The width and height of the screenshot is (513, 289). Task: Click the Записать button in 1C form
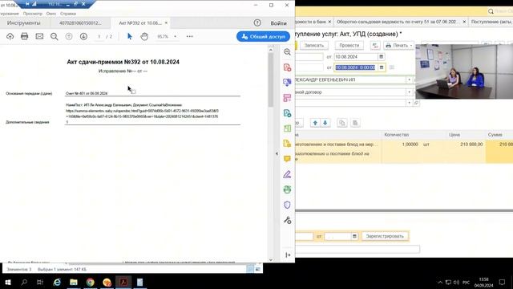tap(313, 45)
